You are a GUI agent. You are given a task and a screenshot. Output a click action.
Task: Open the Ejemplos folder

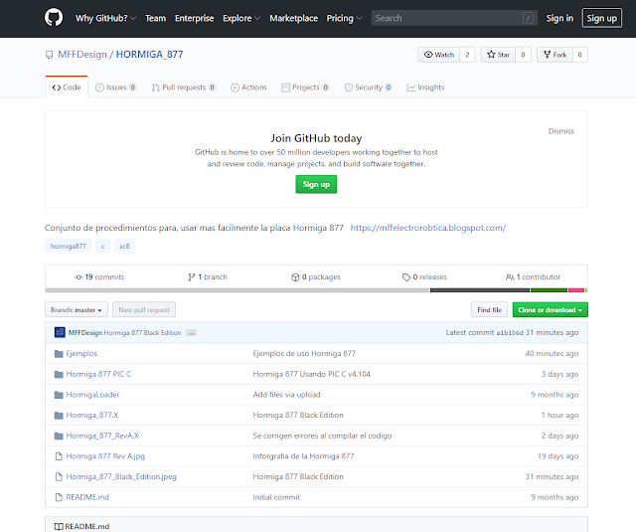click(x=81, y=353)
